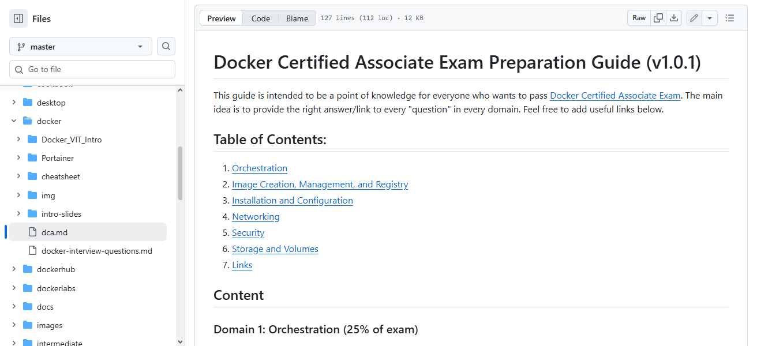This screenshot has width=757, height=346.
Task: Download the raw file icon
Action: pyautogui.click(x=674, y=18)
